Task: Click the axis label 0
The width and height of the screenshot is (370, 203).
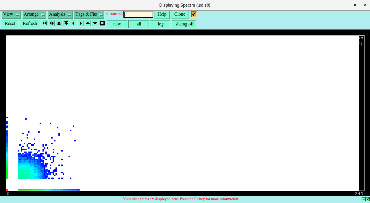Action: tap(8, 194)
